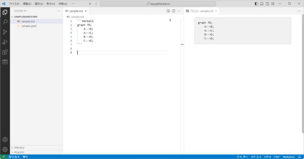This screenshot has height=159, width=304.
Task: Change indentation via スペース: 4
Action: pos(256,157)
